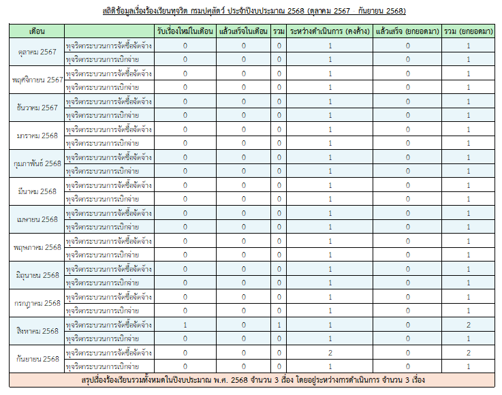502x395 pixels.
Task: Select the "แล้วเสร็จในเดือน" column header
Action: [243, 31]
